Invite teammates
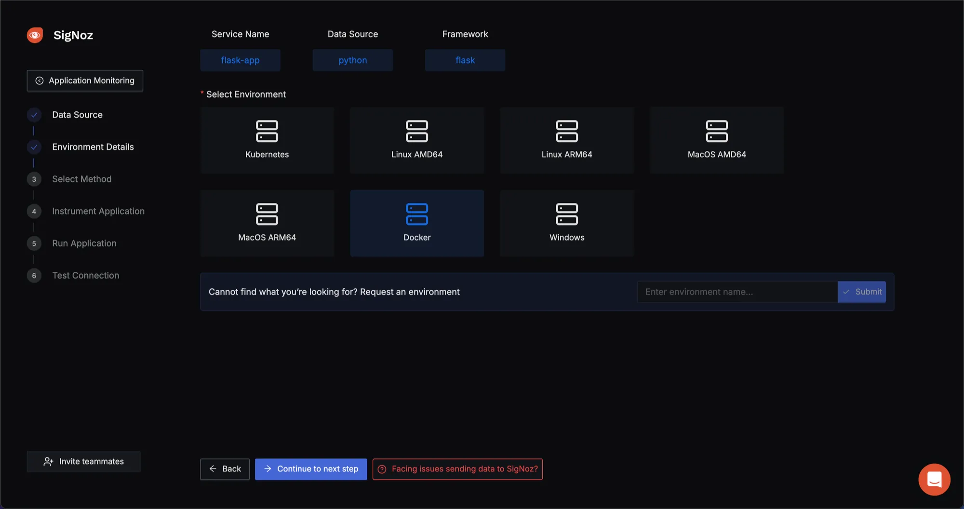 click(84, 461)
